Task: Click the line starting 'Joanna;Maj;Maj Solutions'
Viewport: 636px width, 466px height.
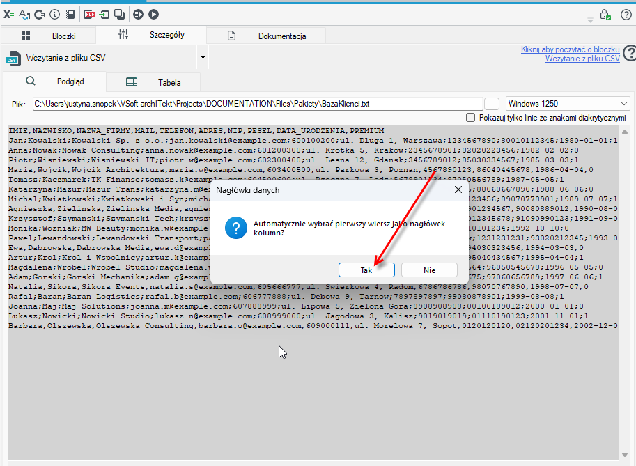Action: point(296,306)
